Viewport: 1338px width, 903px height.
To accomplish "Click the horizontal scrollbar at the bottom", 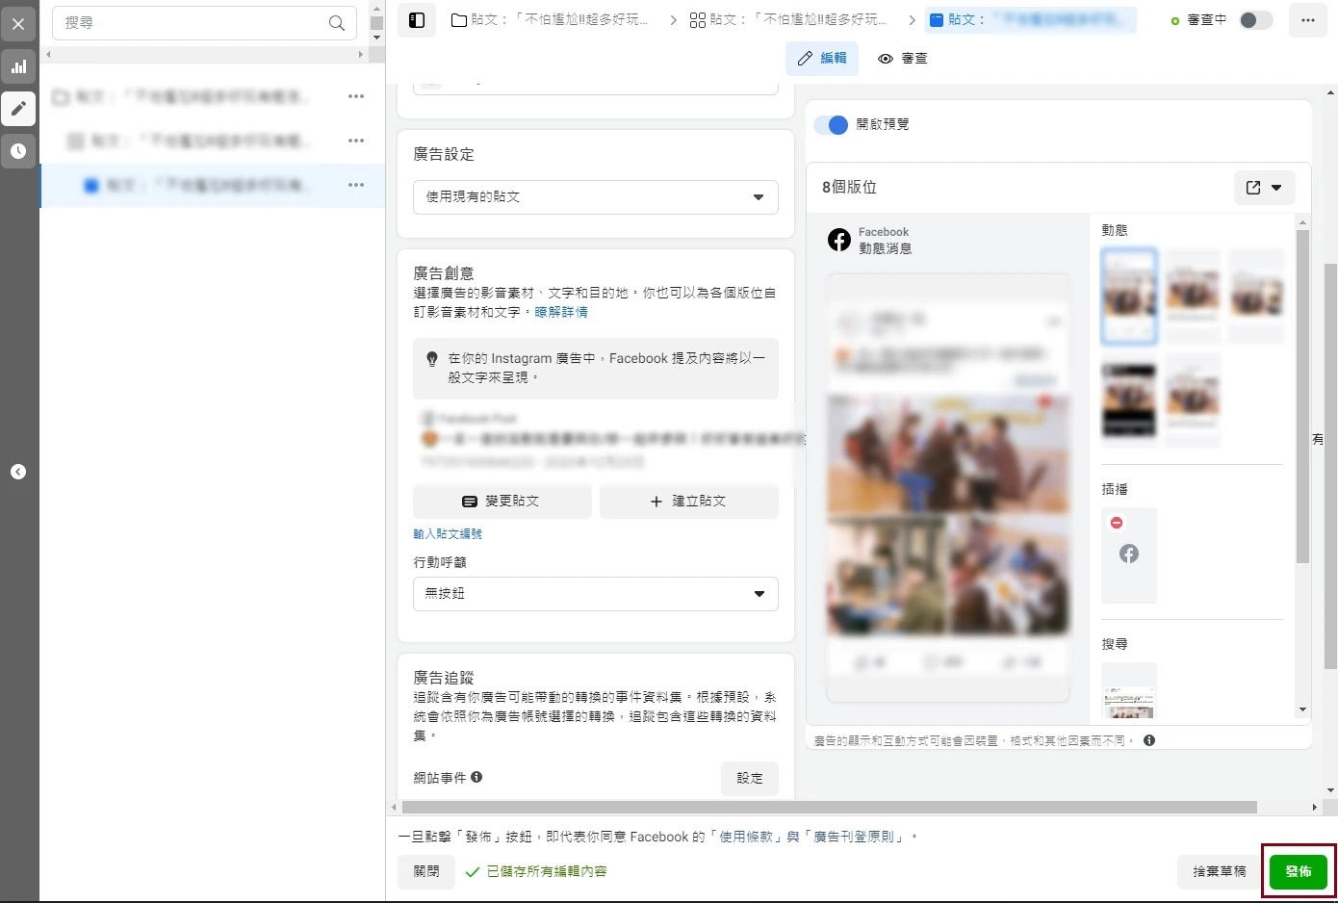I will [828, 807].
